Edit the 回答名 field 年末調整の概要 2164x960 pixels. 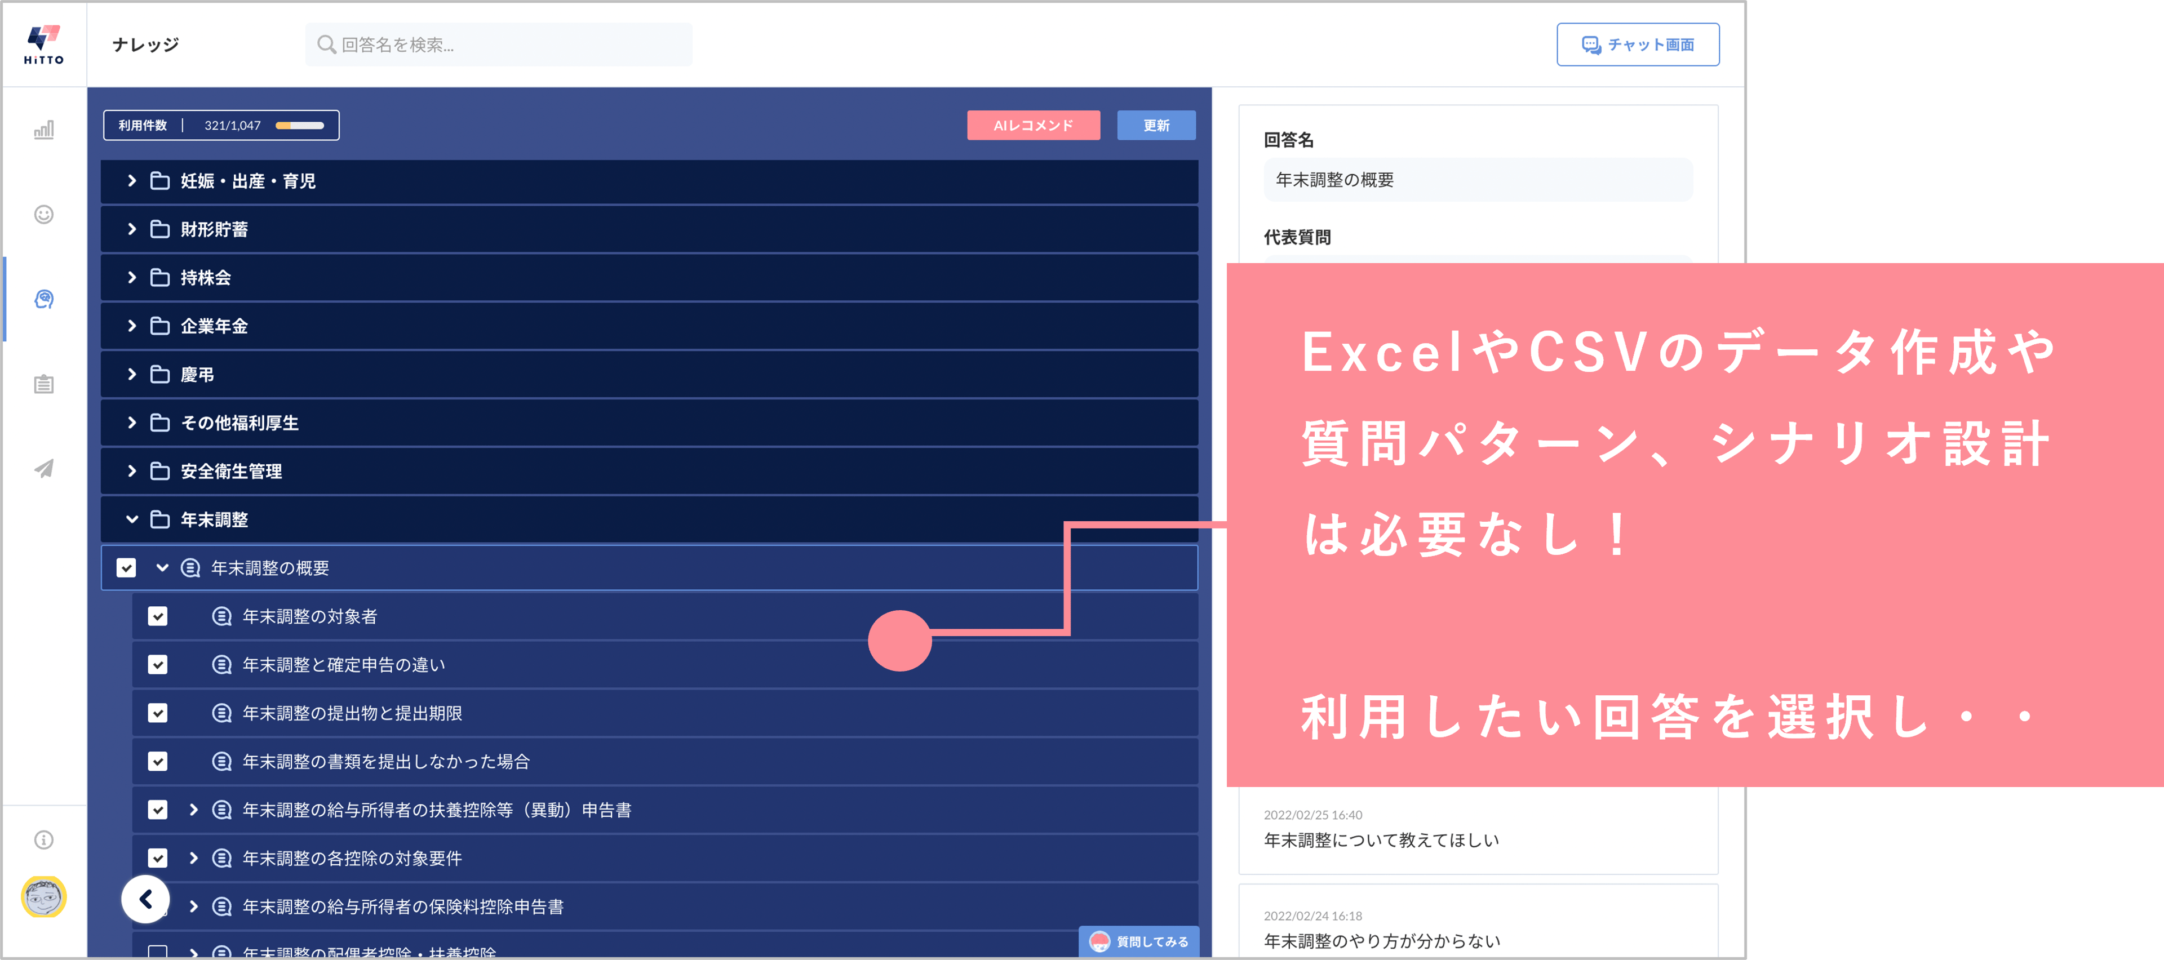tap(1478, 180)
